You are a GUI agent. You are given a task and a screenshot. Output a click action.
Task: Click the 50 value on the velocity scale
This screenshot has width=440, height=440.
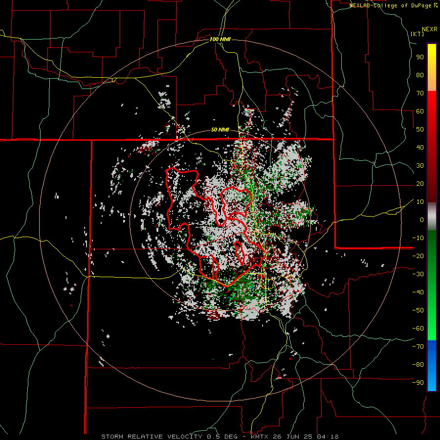[420, 130]
